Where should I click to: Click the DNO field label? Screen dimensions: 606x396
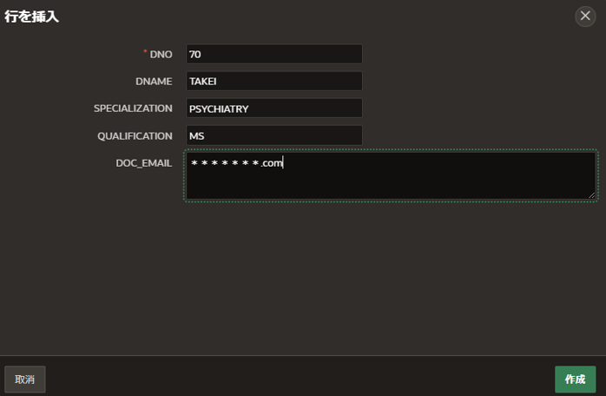[161, 55]
